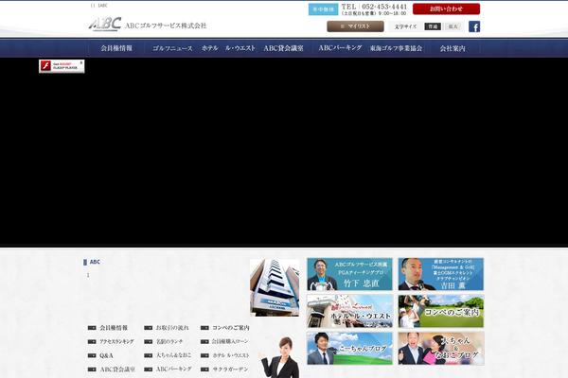
Task: Open the 名創のランチ link
Action: tap(169, 341)
